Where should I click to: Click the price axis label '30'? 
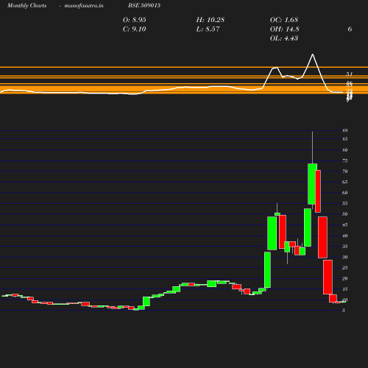345,257
